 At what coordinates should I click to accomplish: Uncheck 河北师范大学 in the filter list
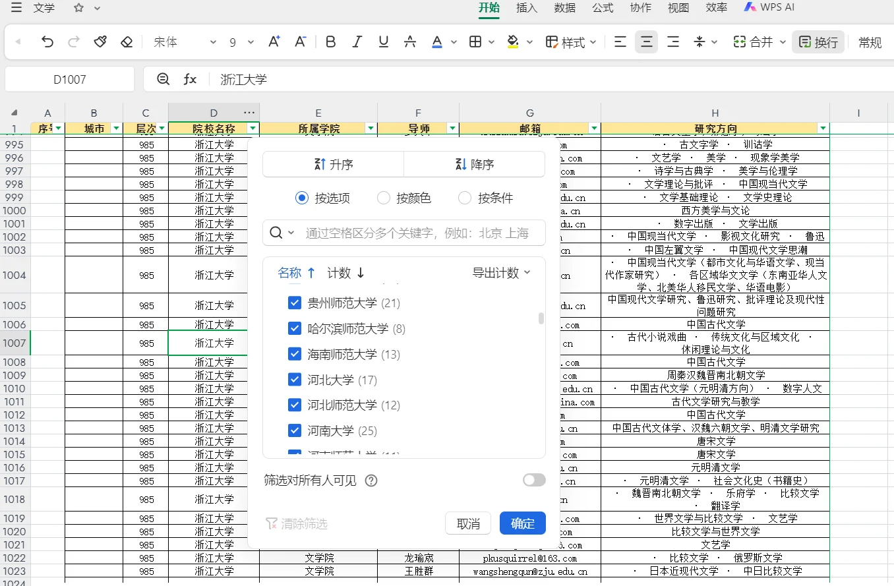(x=295, y=405)
